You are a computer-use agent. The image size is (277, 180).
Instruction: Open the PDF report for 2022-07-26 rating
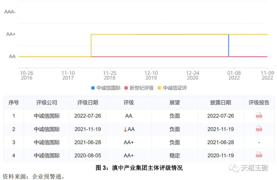(x=259, y=116)
